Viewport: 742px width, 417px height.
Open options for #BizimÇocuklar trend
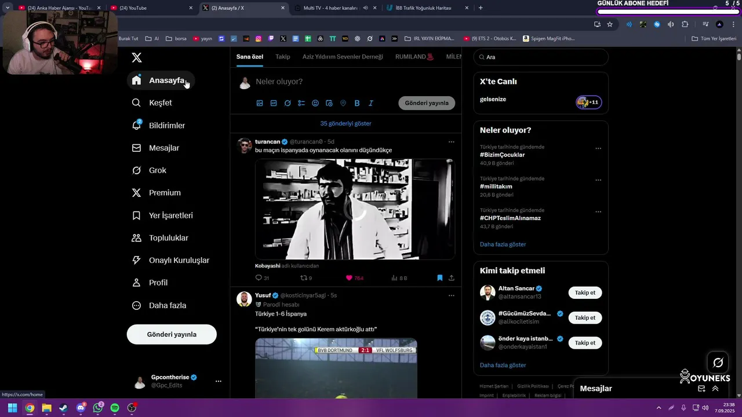(x=598, y=148)
